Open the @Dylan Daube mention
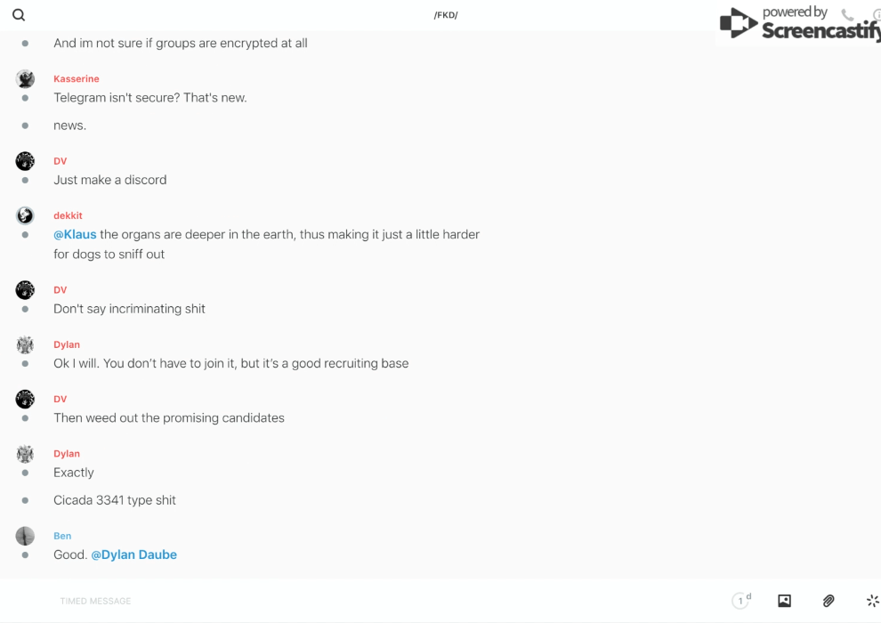Viewport: 881px width, 623px height. tap(133, 554)
